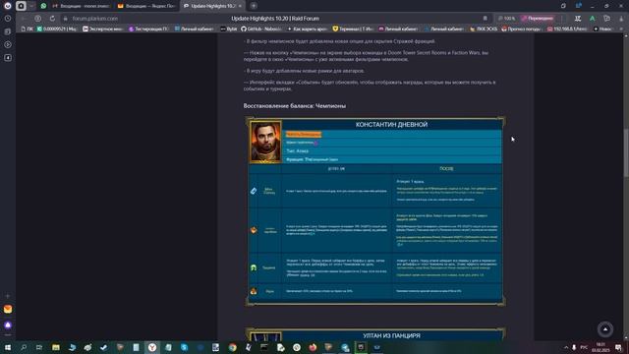Click the Yandex Browser taskbar icon

[x=152, y=347]
